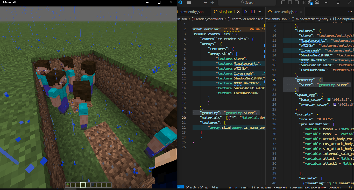
Task: Click the "scripts" key in steve.entity.json
Action: 306,114
